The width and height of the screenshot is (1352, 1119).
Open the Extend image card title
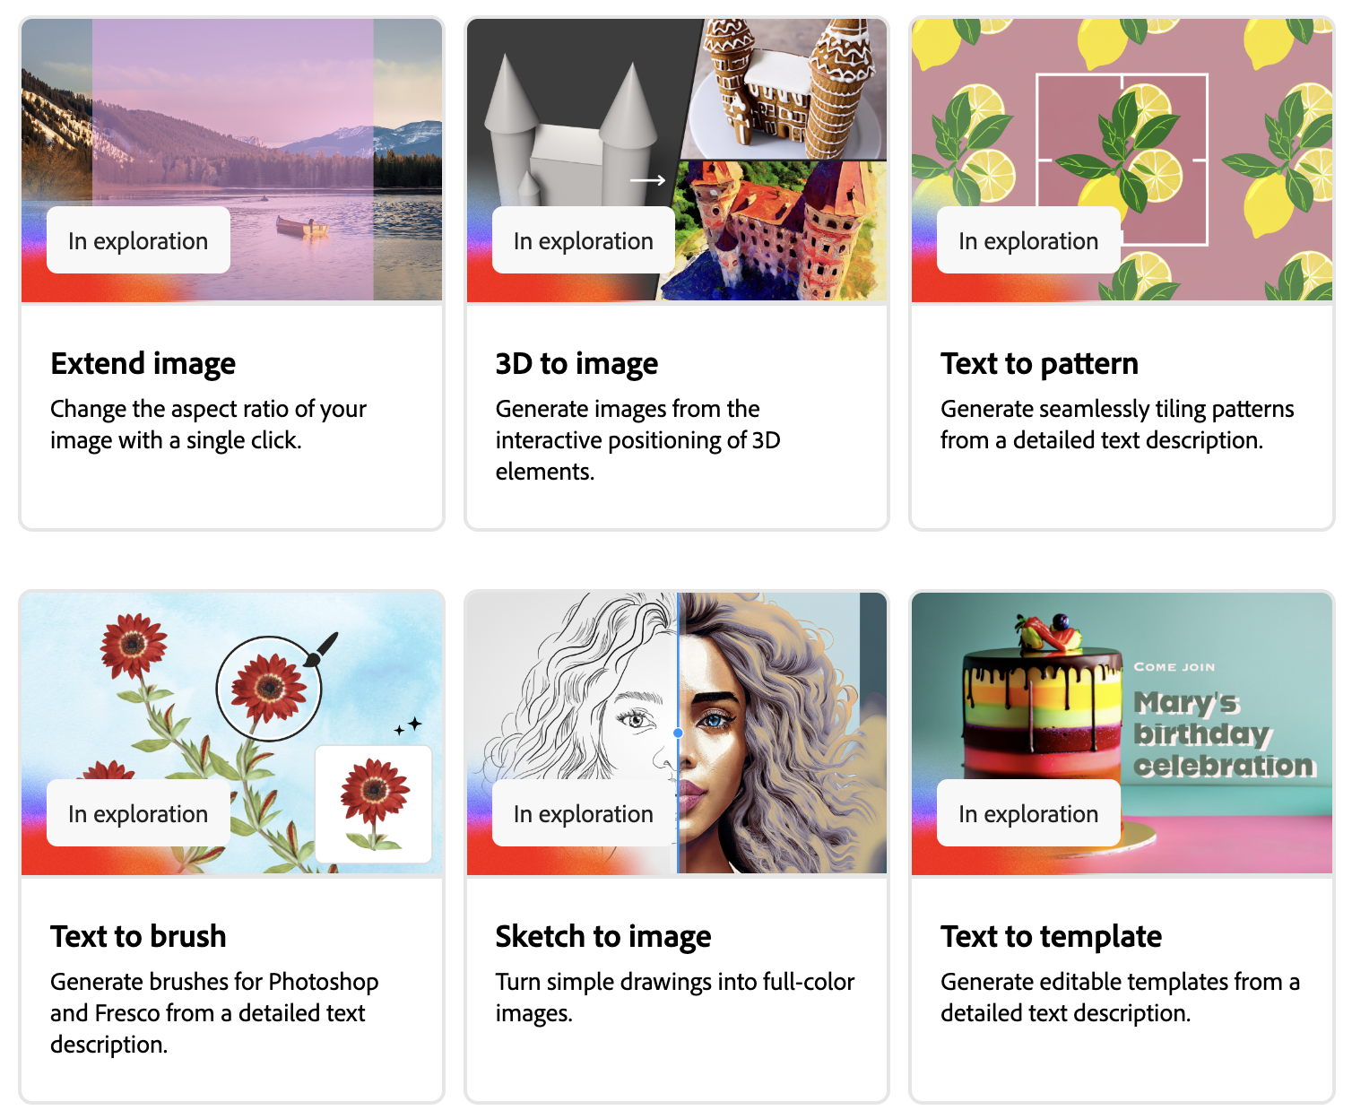coord(143,363)
